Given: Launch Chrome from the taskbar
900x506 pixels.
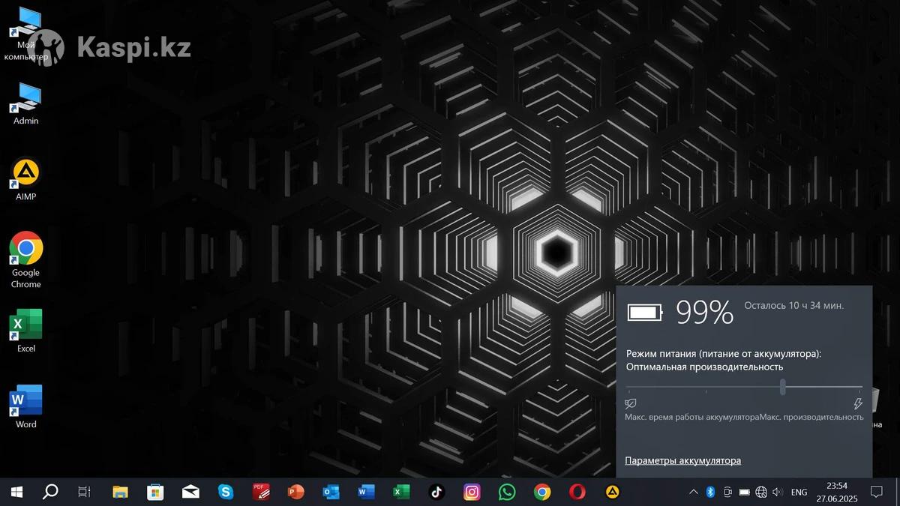Looking at the screenshot, I should [542, 492].
